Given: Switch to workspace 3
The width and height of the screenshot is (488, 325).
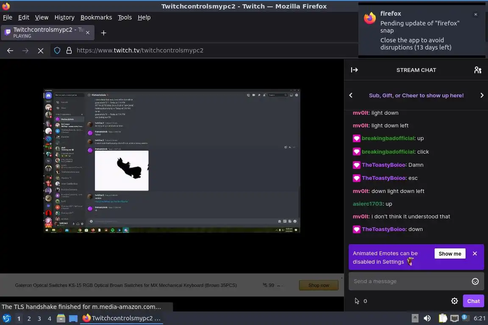Looking at the screenshot, I should coord(39,319).
